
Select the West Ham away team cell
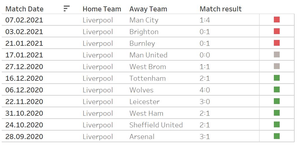pyautogui.click(x=146, y=113)
